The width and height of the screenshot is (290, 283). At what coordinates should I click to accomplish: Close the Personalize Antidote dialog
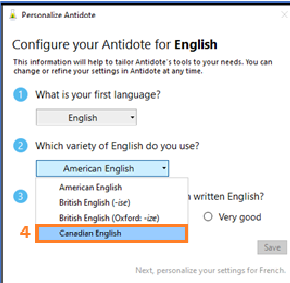[x=284, y=15]
